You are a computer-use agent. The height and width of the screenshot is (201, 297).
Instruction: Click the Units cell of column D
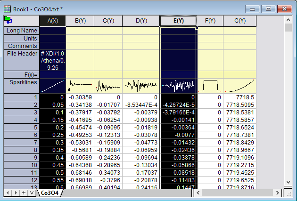tap(141, 39)
